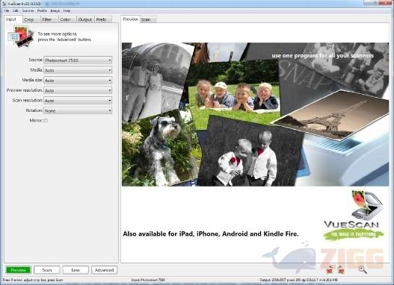This screenshot has height=285, width=394.
Task: Open the Source dropdown showing Photosmart 7510
Action: [x=78, y=60]
